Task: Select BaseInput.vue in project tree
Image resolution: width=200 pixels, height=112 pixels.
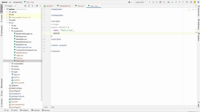Action: pyautogui.click(x=21, y=36)
